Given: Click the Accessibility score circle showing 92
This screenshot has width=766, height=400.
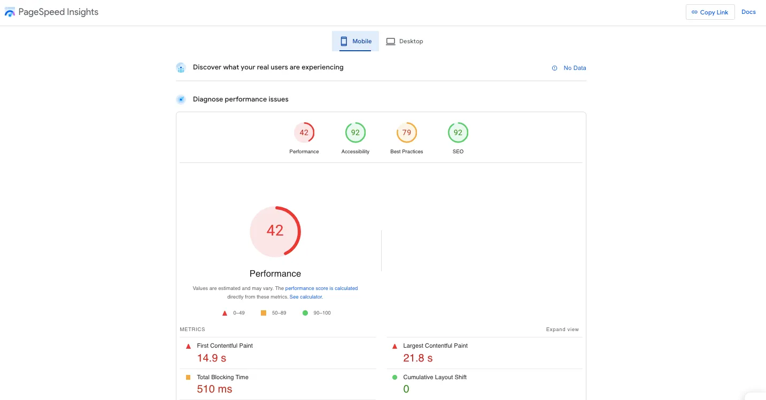Looking at the screenshot, I should [355, 132].
